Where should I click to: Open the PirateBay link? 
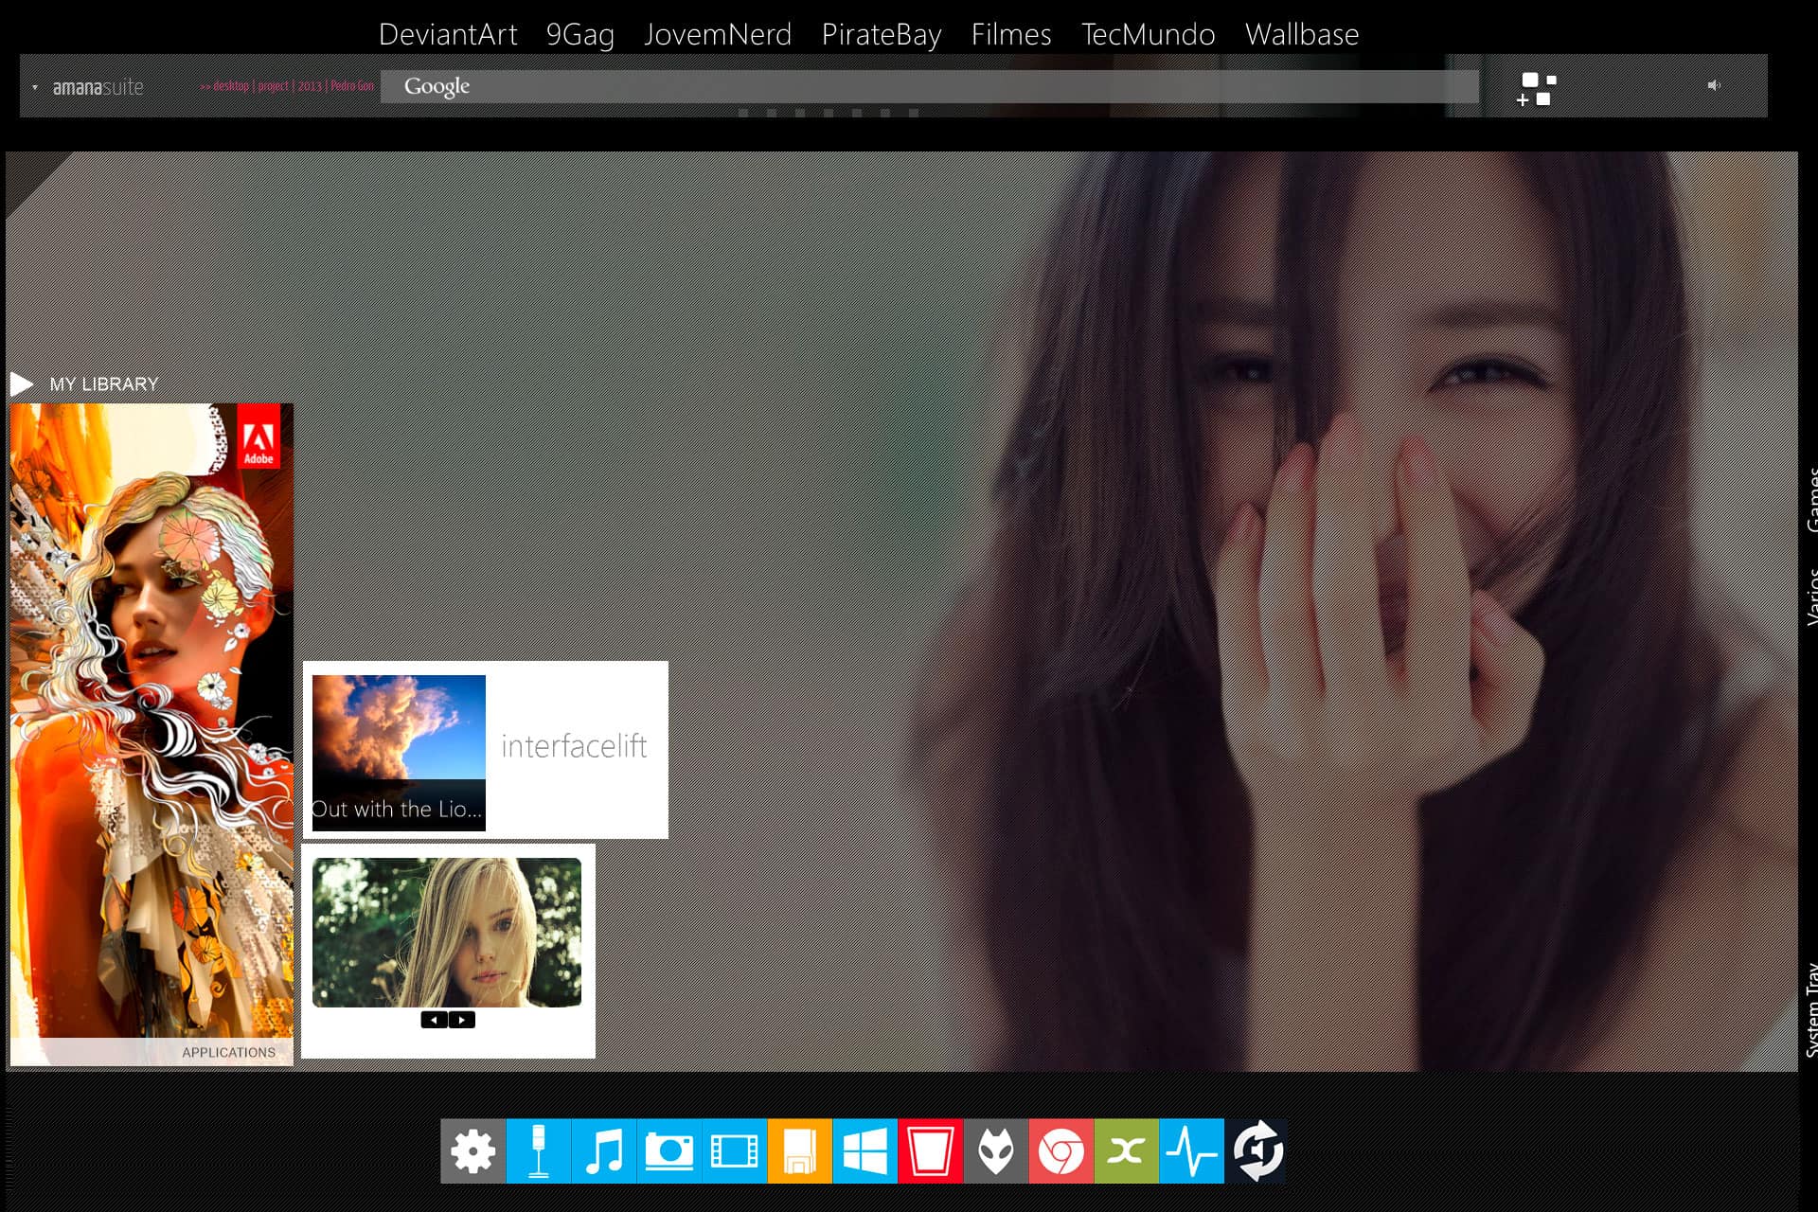pos(881,35)
